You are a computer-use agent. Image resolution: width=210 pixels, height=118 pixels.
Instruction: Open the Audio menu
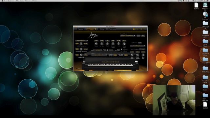21,1
